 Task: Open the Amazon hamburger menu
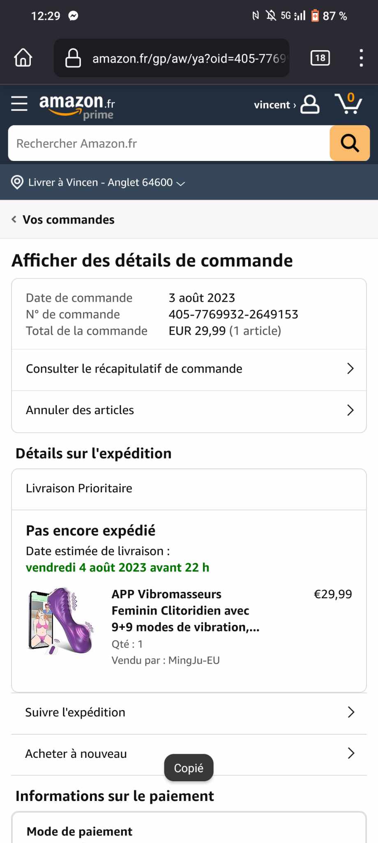(19, 104)
